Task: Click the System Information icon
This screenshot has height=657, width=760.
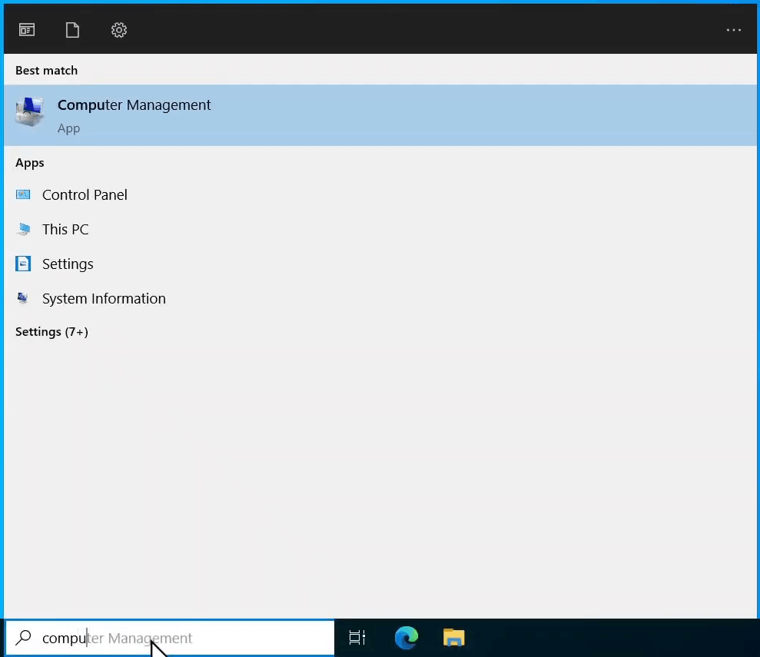Action: pos(23,298)
